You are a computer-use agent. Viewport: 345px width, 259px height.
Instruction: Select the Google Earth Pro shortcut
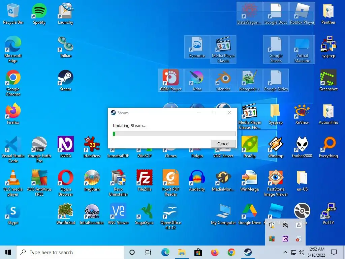point(39,150)
